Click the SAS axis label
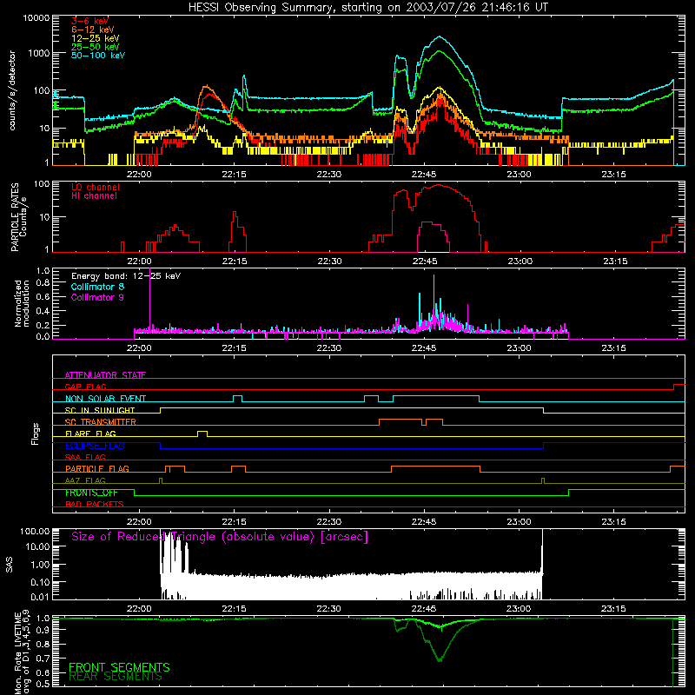The height and width of the screenshot is (695, 695). coord(10,564)
